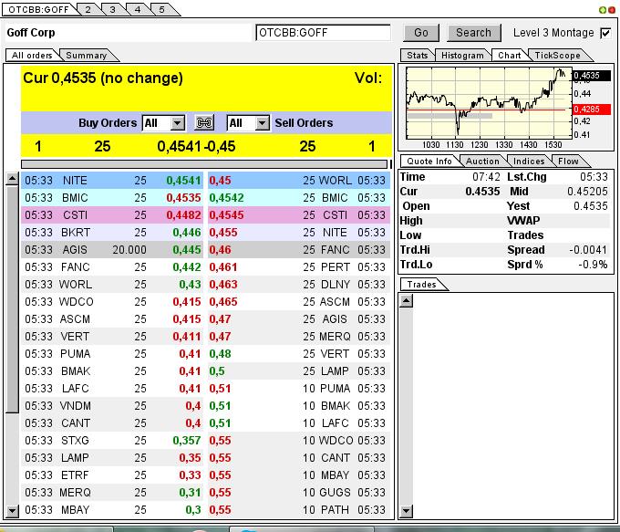
Task: Open the Buy Orders All dropdown
Action: 163,123
